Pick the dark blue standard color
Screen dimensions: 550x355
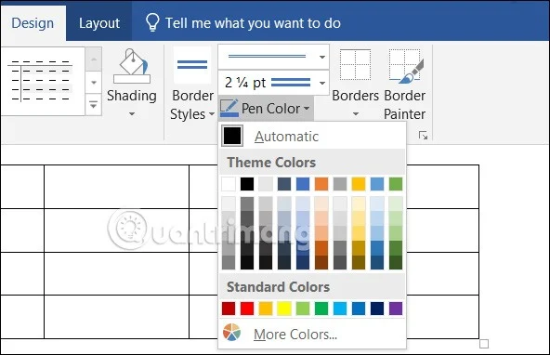click(x=377, y=309)
